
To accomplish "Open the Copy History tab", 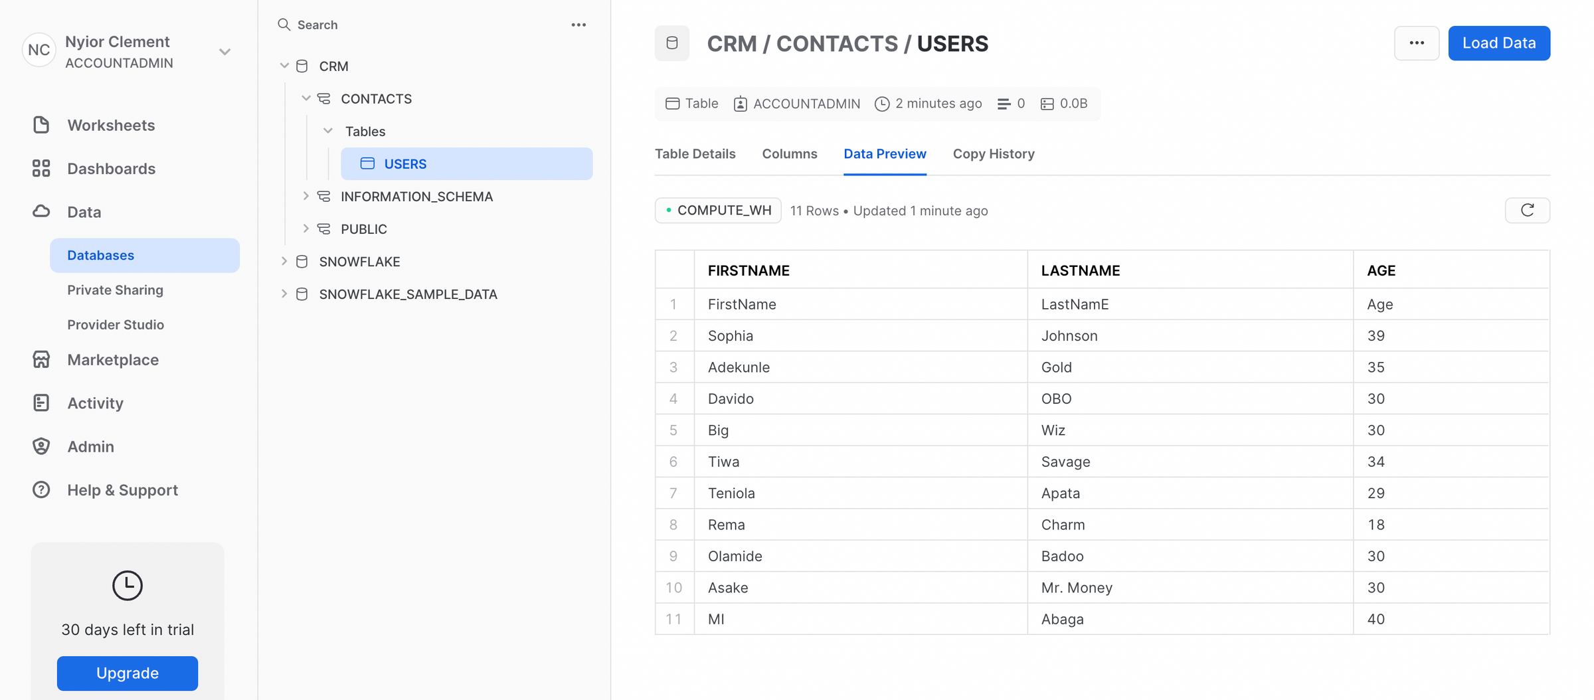I will click(x=993, y=154).
